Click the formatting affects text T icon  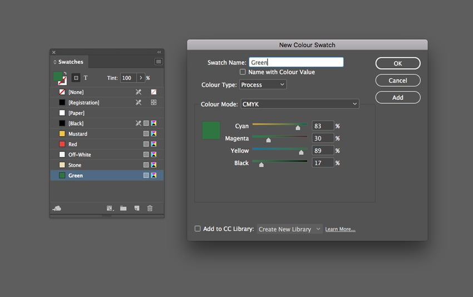tap(86, 78)
